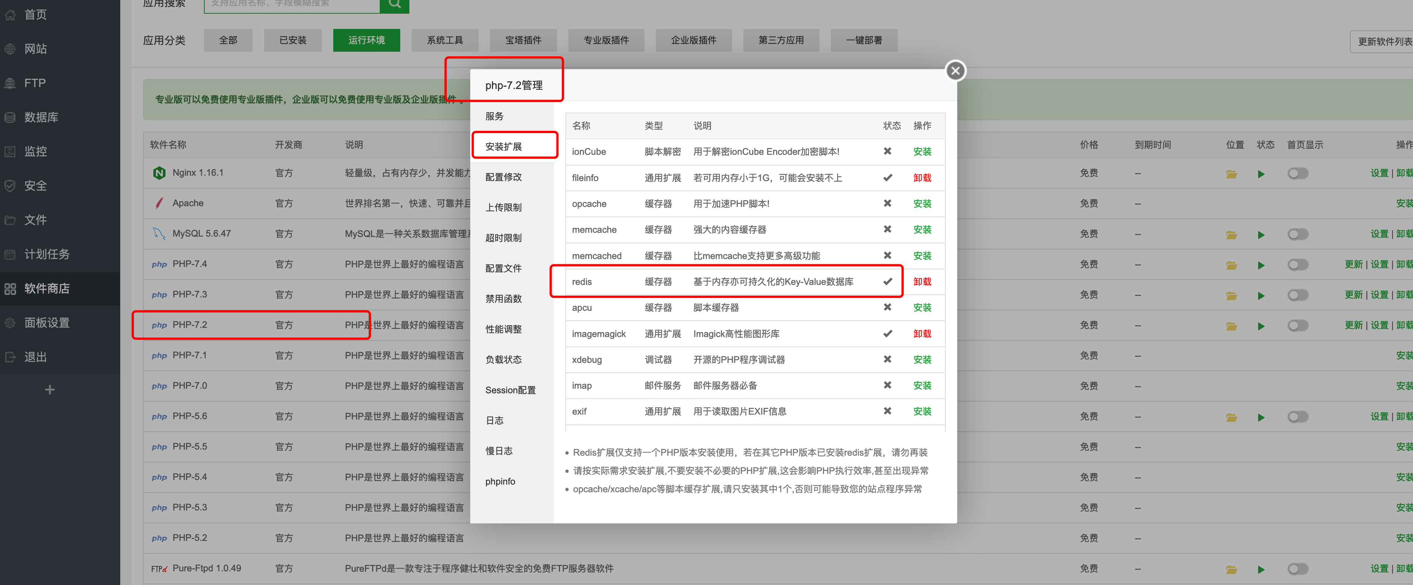
Task: Click MySQL row green play icon
Action: pyautogui.click(x=1261, y=235)
